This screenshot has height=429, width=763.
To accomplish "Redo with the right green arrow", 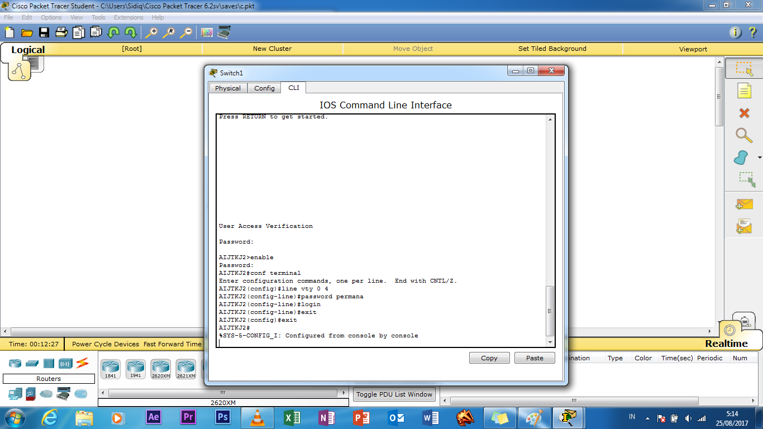I will (x=131, y=32).
